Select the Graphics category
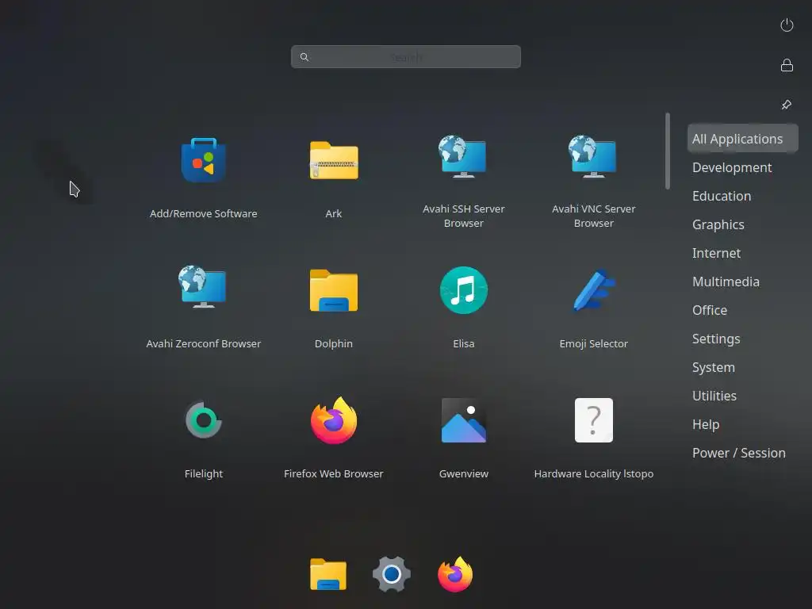The width and height of the screenshot is (812, 609). (x=718, y=224)
